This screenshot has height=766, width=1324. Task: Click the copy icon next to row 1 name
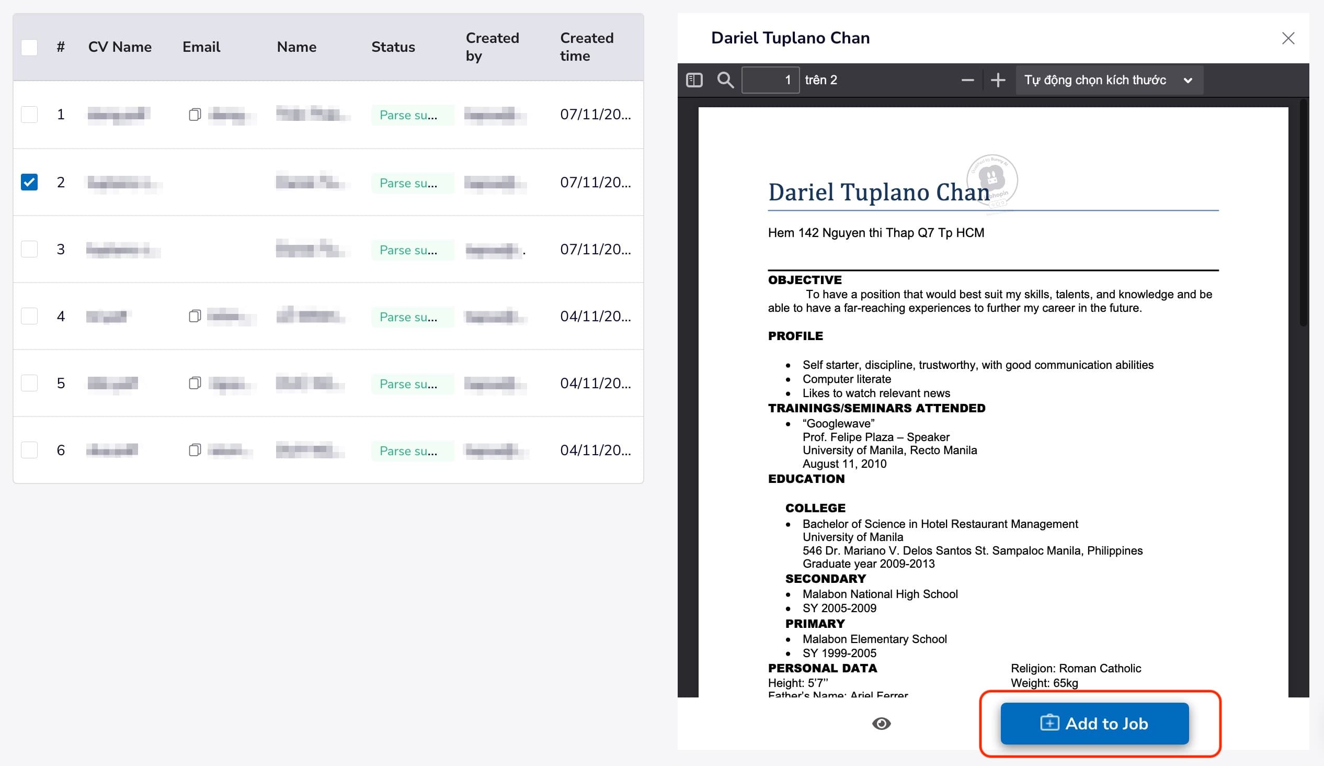194,113
